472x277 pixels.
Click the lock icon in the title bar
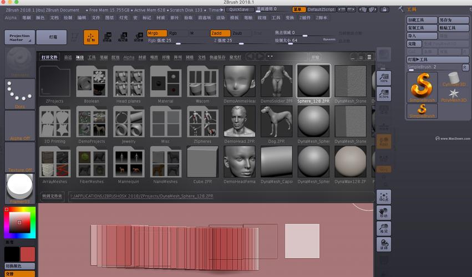tap(384, 9)
